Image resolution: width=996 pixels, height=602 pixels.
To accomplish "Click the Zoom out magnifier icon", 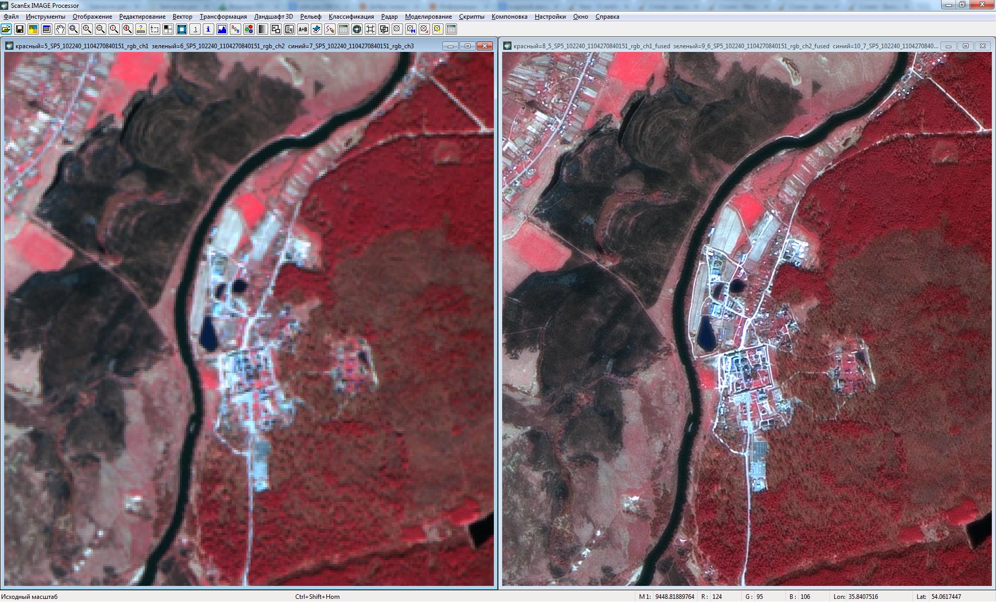I will [101, 29].
